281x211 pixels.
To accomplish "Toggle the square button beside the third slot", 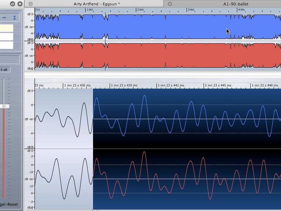I will tap(17, 45).
